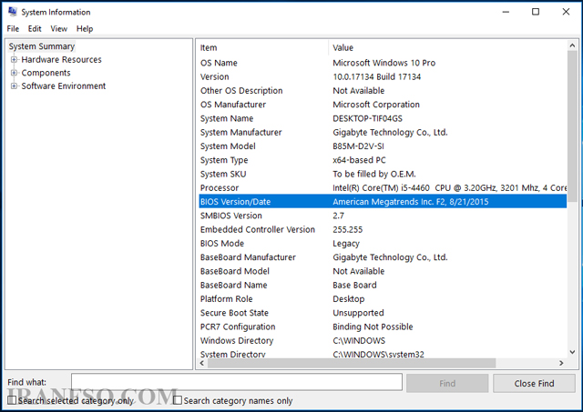
Task: Select the BIOS Mode row
Action: 383,244
